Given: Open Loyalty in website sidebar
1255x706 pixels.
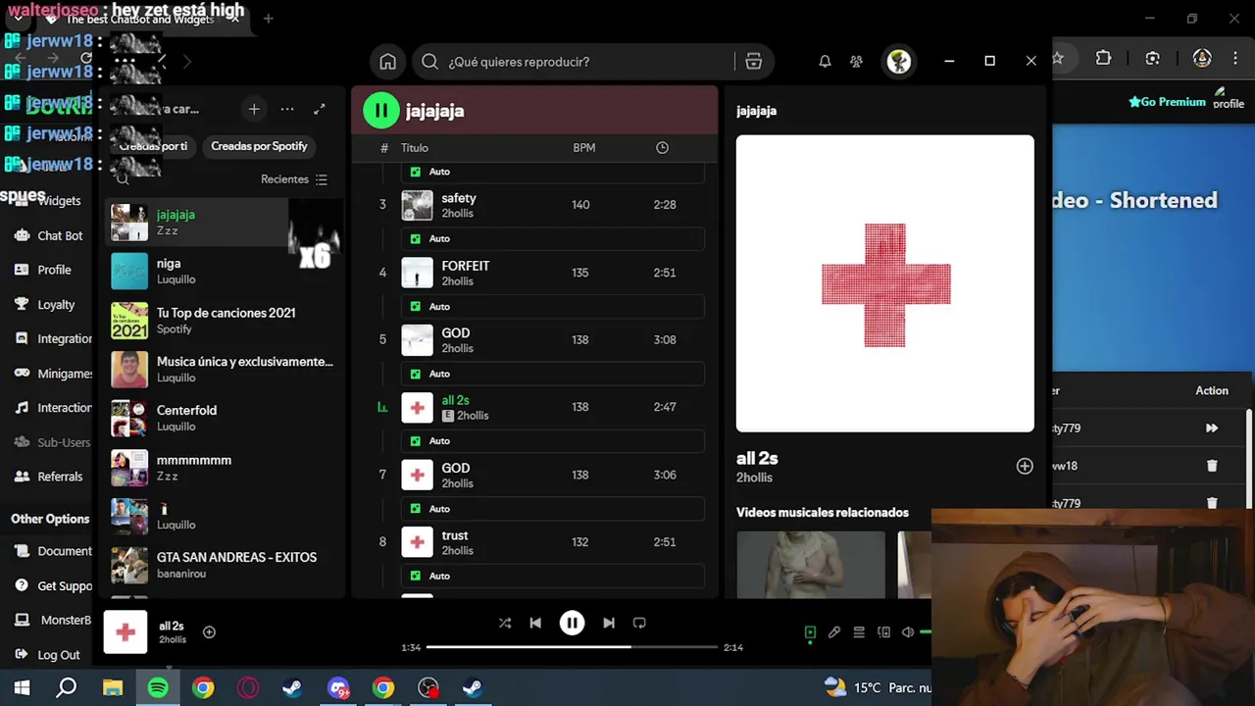Looking at the screenshot, I should point(45,304).
